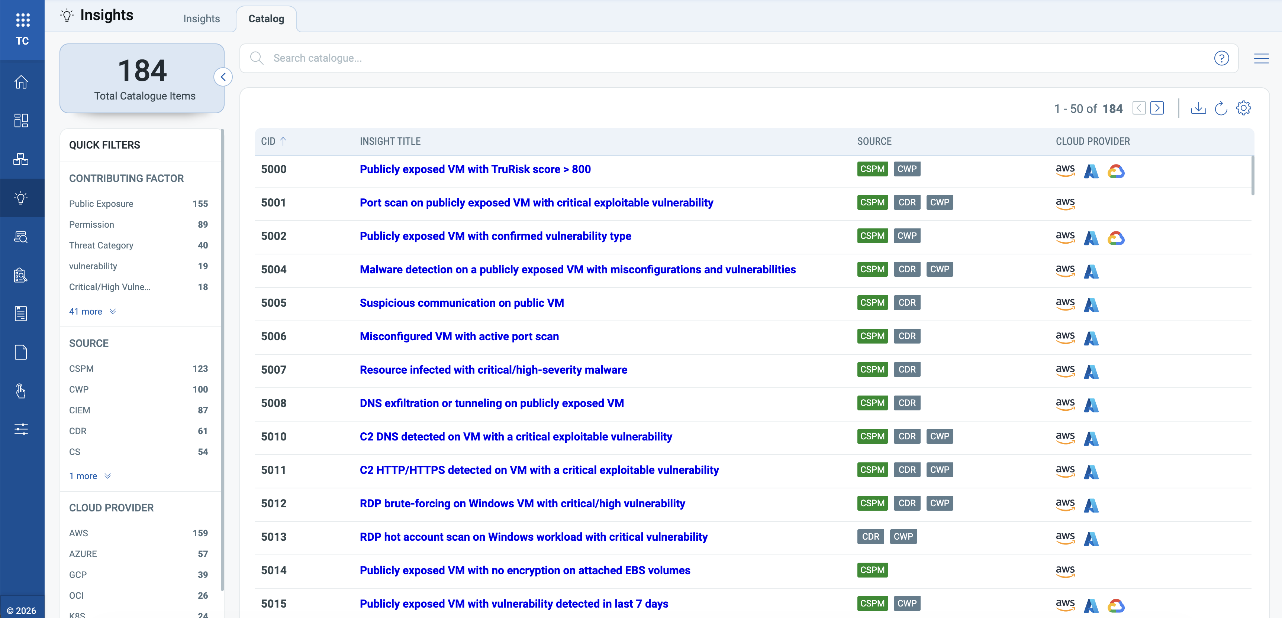Refresh the catalogue table
The width and height of the screenshot is (1282, 618).
1221,108
